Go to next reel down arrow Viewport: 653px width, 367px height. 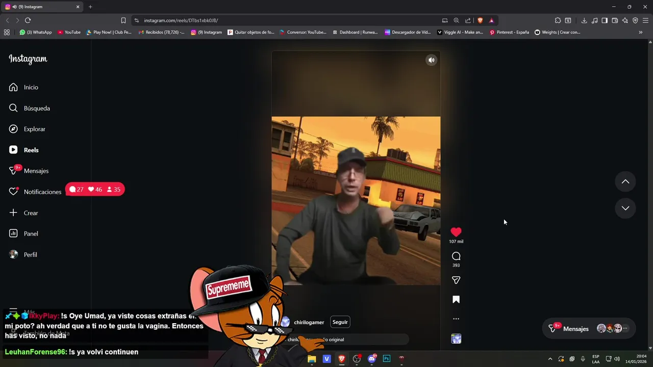click(625, 208)
